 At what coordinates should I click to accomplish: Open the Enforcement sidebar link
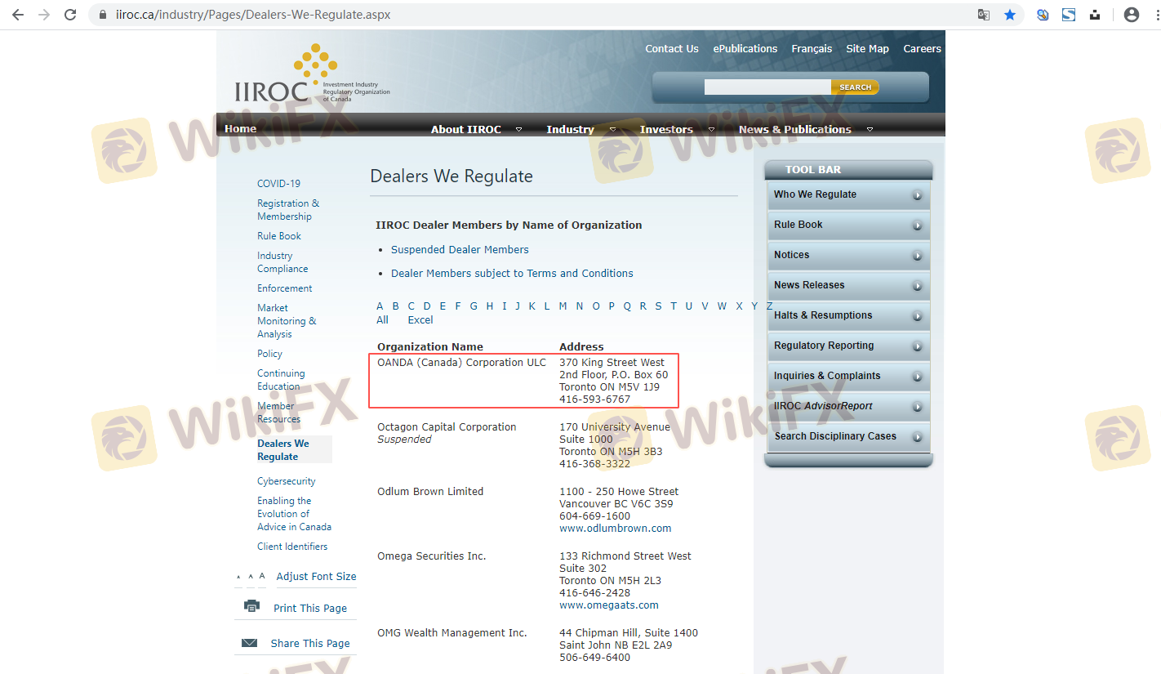pos(284,288)
